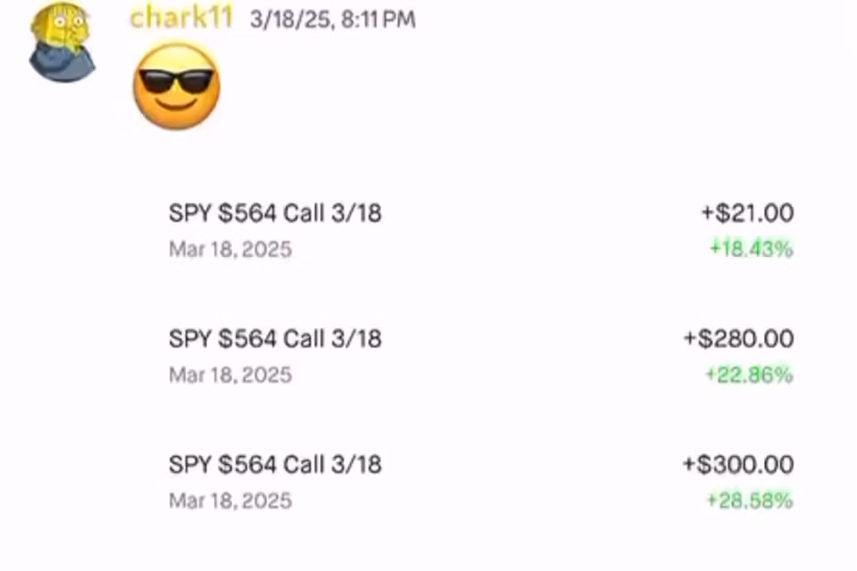Click the +$300.00 profit amount

(x=737, y=465)
